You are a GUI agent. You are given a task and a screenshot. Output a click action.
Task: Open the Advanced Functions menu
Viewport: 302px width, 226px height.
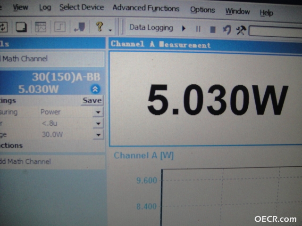pyautogui.click(x=146, y=8)
